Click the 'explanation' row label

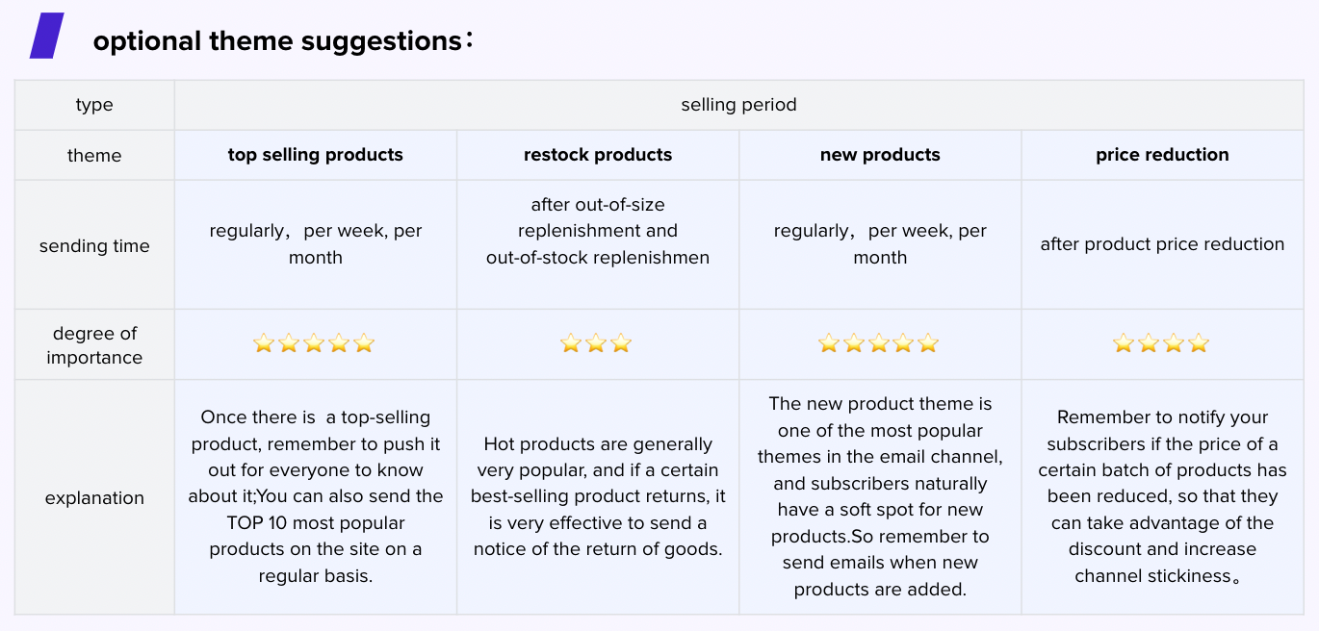(x=94, y=497)
